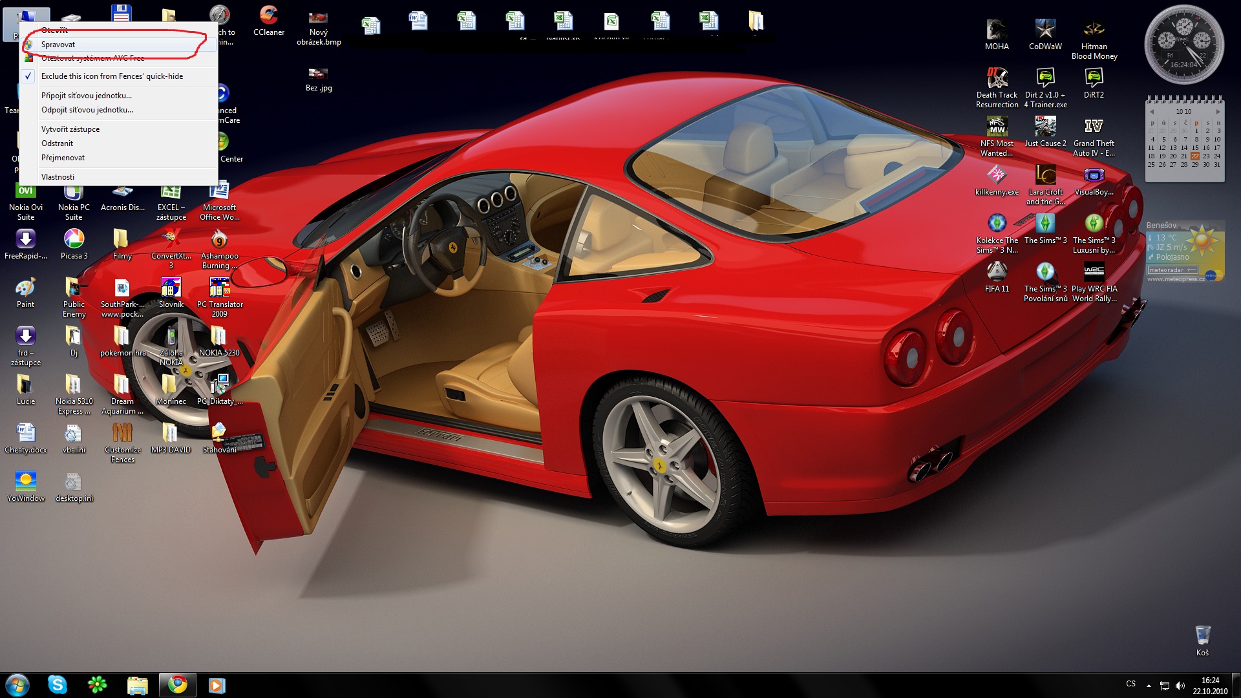Launch The Sims 3 Povolání snů
Image resolution: width=1241 pixels, height=698 pixels.
click(x=1045, y=273)
